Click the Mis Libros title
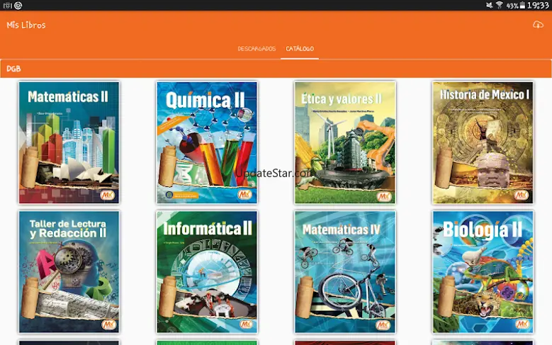552x345 pixels. [x=26, y=25]
